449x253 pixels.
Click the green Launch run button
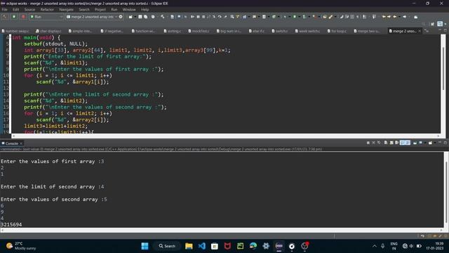[x=14, y=17]
